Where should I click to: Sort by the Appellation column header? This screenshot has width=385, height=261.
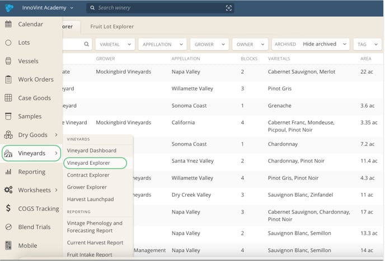pyautogui.click(x=186, y=59)
